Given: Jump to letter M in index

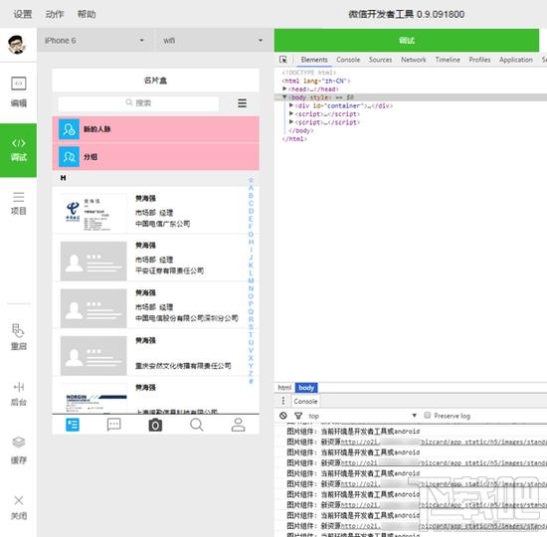Looking at the screenshot, I should [x=251, y=280].
